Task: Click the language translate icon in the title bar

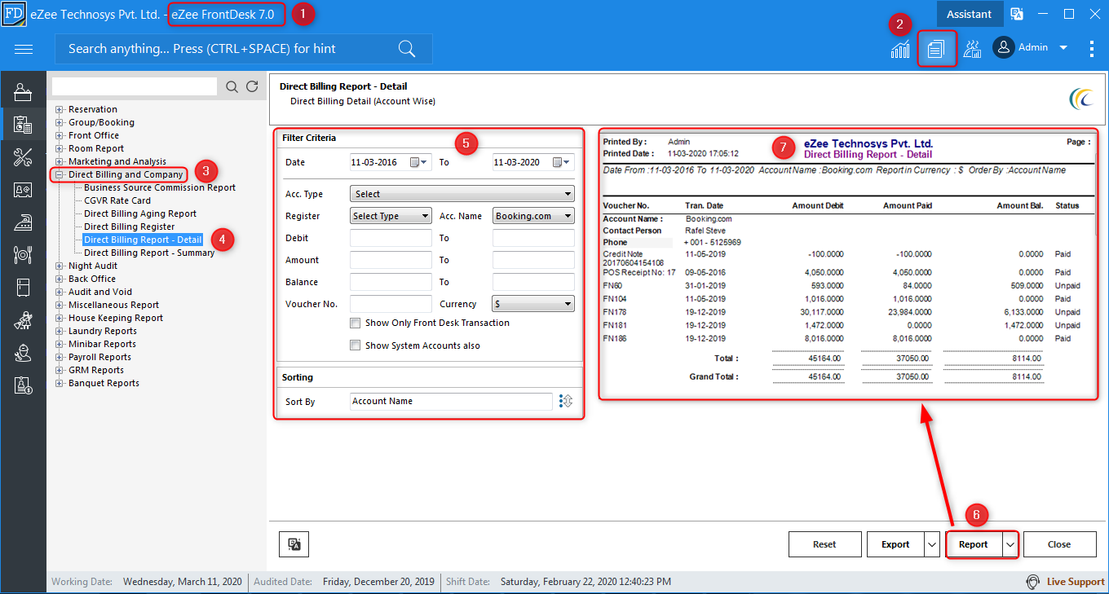Action: click(x=1017, y=14)
